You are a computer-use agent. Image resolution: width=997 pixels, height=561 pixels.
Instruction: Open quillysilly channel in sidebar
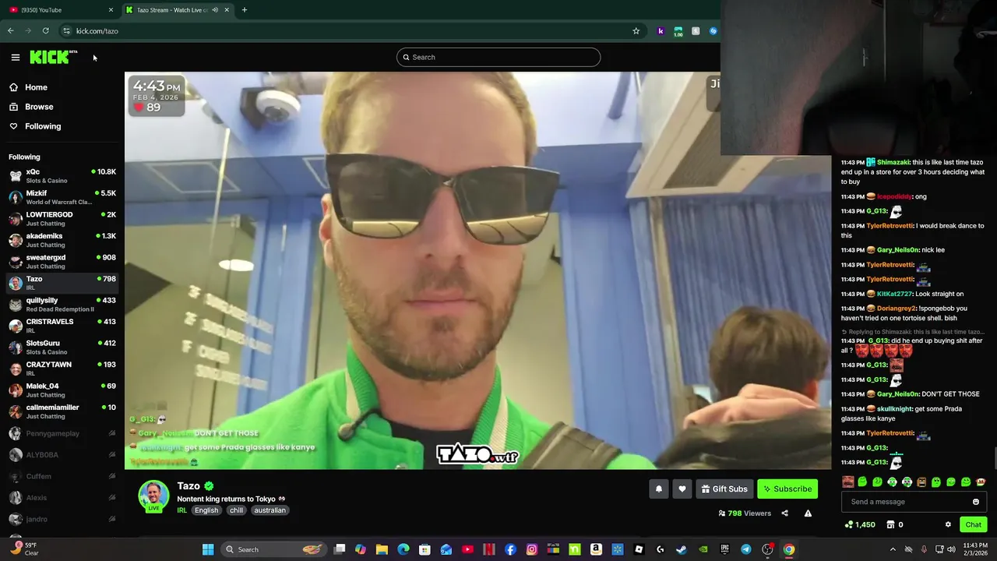click(x=62, y=305)
